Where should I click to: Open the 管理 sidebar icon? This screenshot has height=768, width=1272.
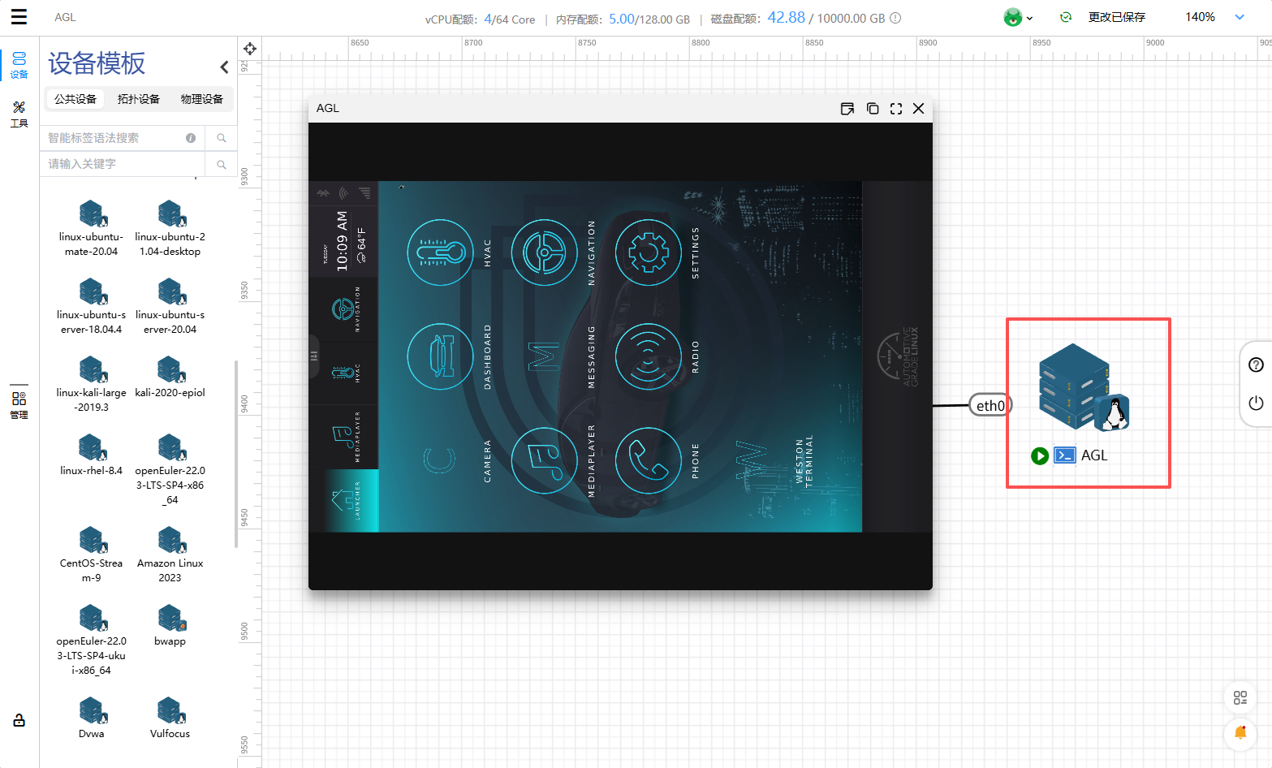click(x=19, y=405)
